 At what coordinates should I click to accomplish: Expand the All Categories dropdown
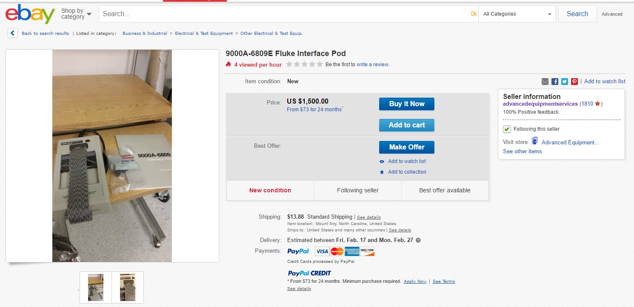(x=517, y=14)
